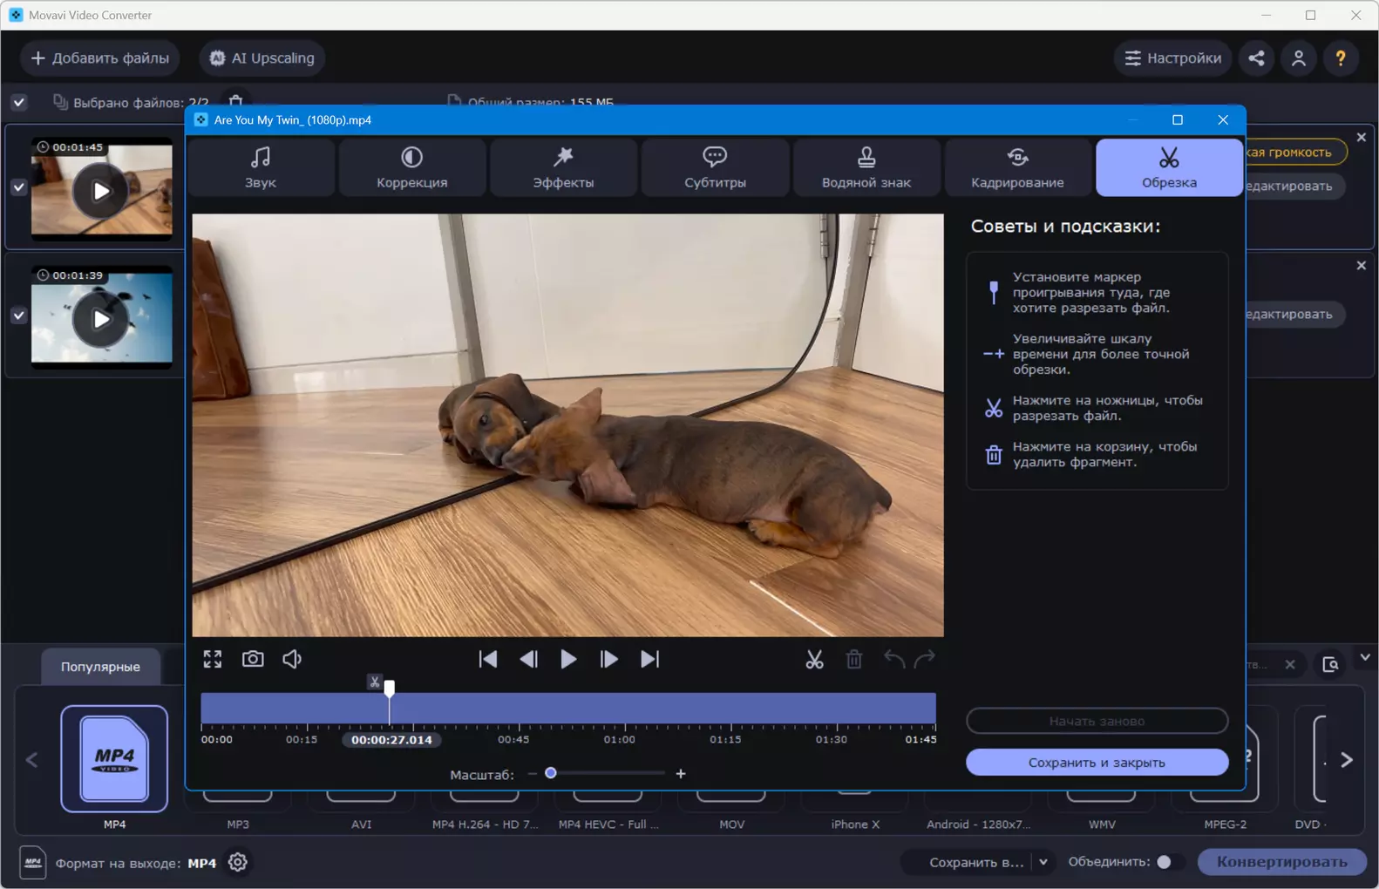Close the Are You My Twin editor dialog

point(1223,120)
